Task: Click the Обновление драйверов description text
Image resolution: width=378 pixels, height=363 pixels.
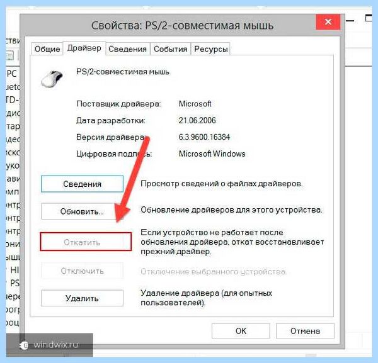Action: point(231,210)
